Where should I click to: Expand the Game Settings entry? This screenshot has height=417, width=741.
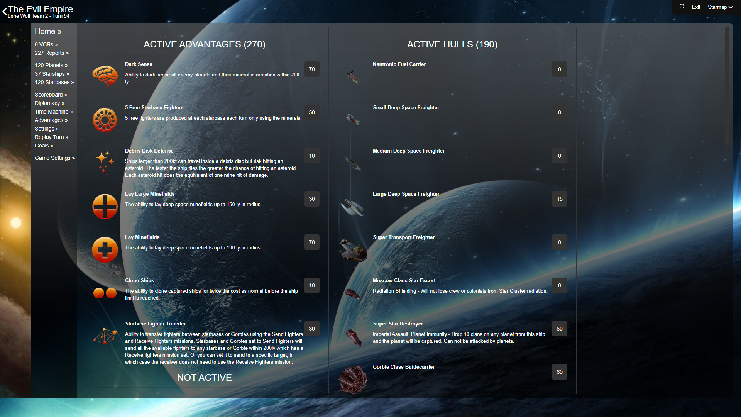(x=54, y=158)
